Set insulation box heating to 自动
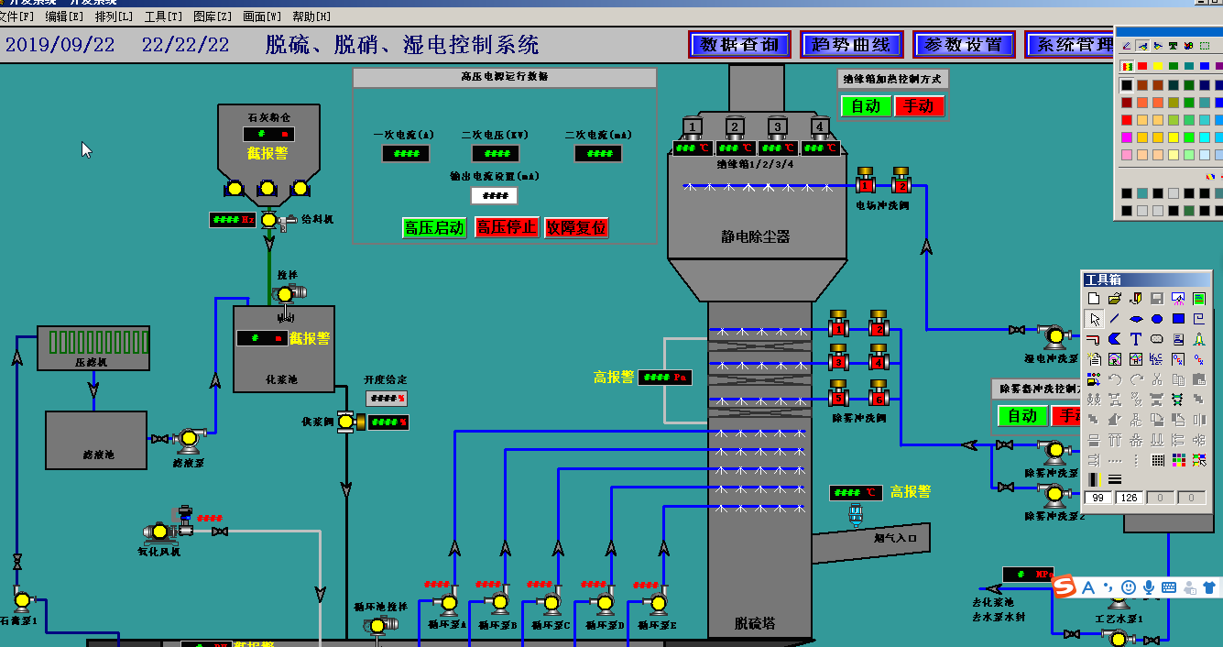The image size is (1223, 647). [866, 106]
